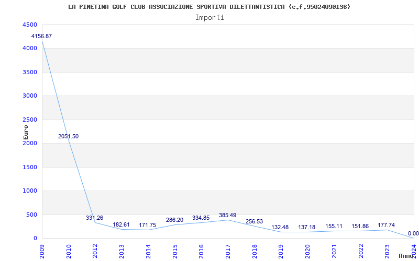The image size is (419, 261).
Task: Select the 137.18 data label
Action: coord(307,227)
